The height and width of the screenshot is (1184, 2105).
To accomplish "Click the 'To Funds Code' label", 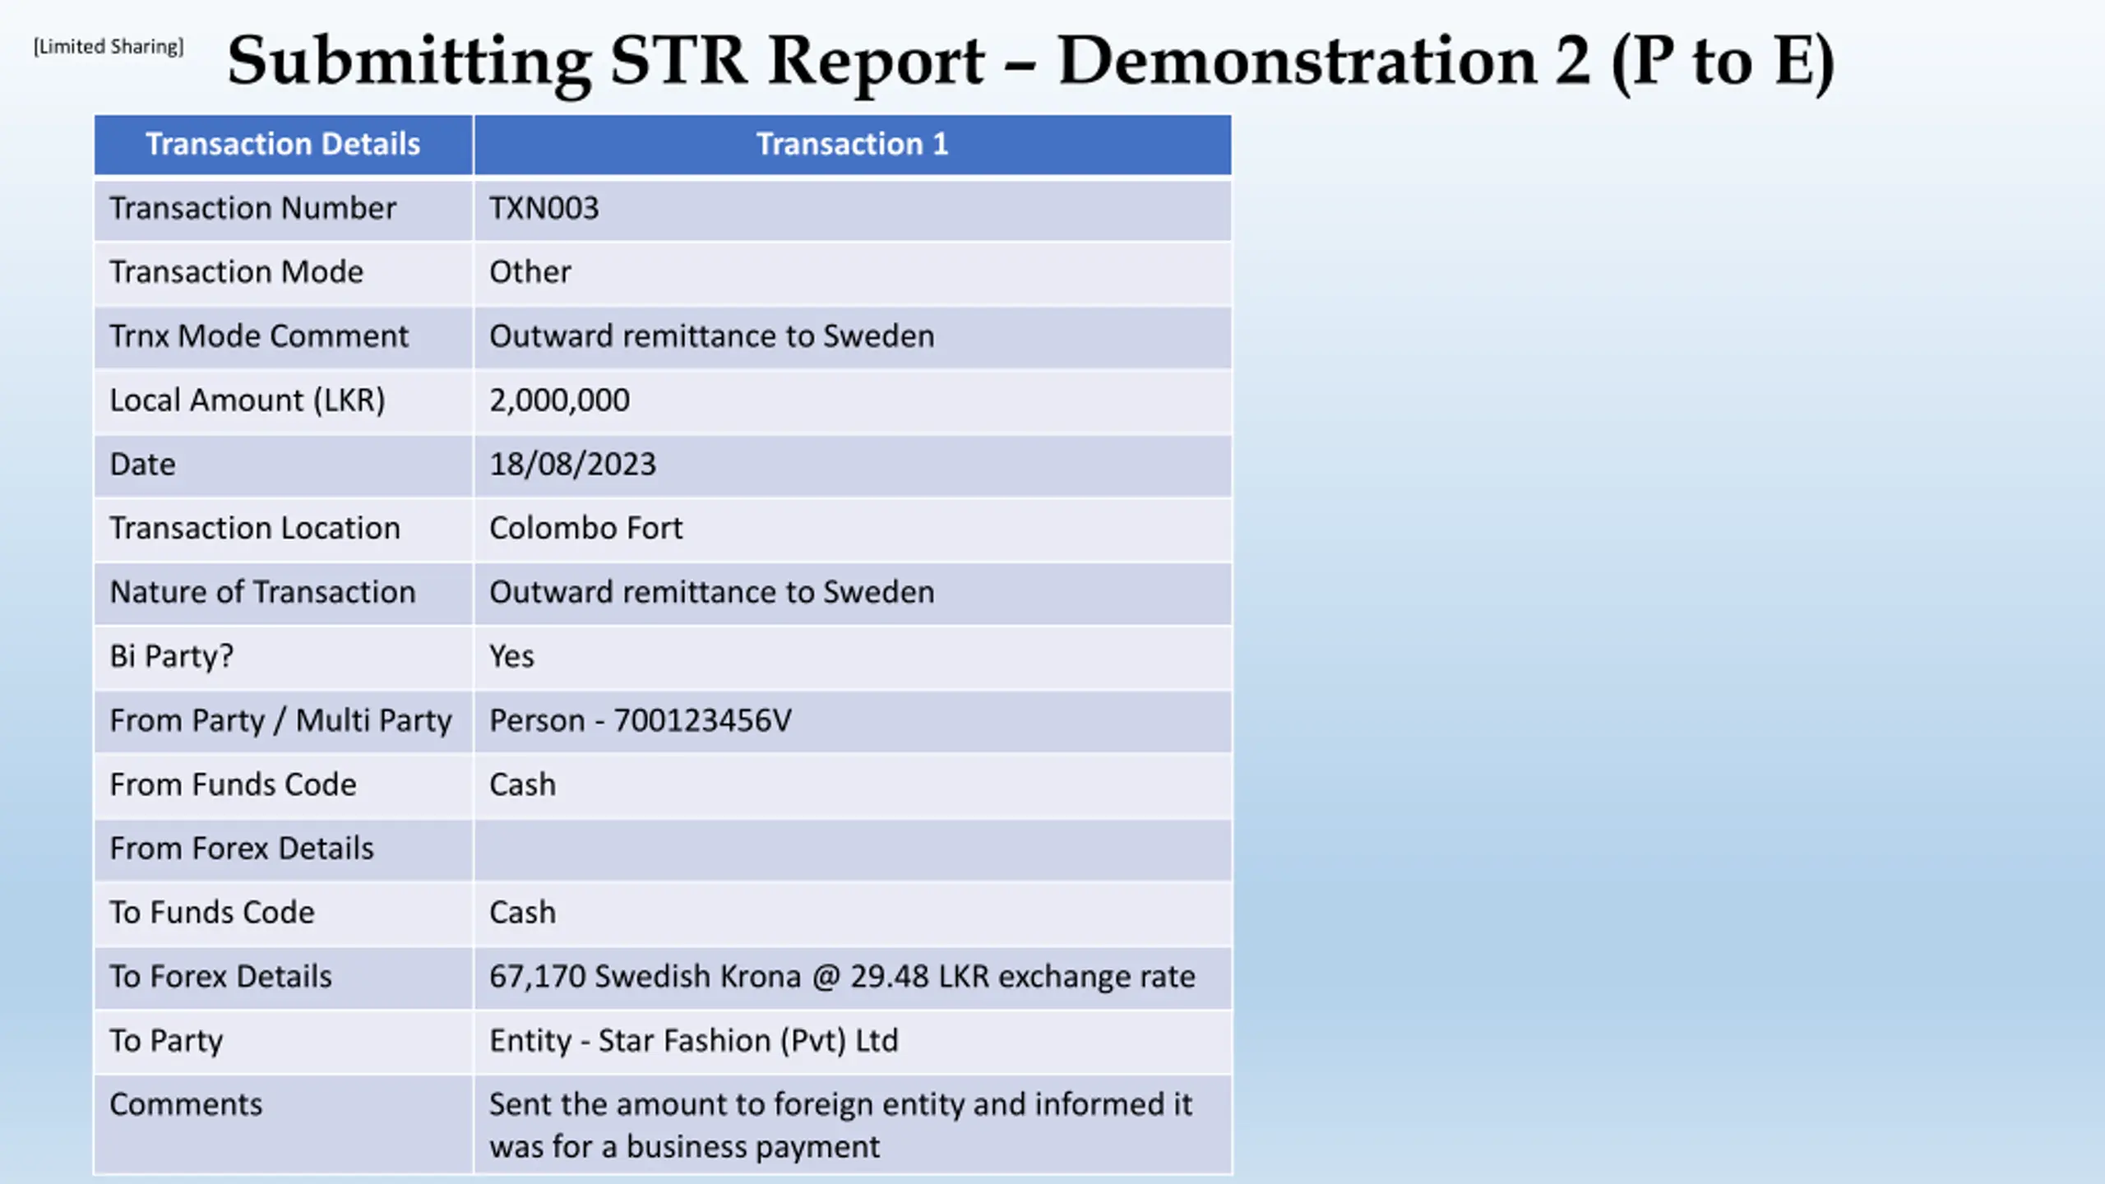I will point(212,913).
